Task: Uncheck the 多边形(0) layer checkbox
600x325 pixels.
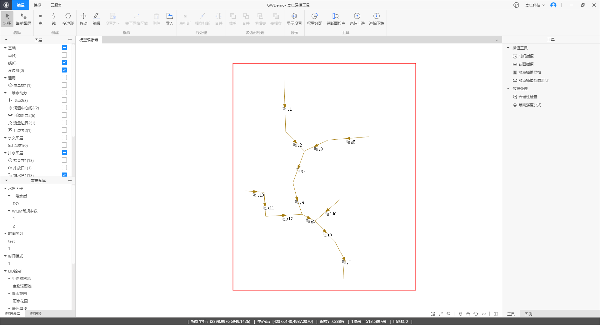Action: (64, 70)
